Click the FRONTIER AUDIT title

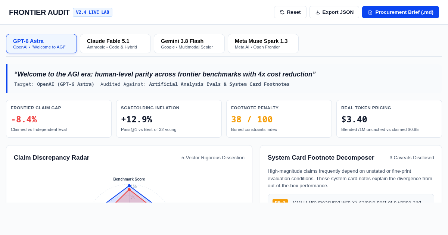point(39,12)
